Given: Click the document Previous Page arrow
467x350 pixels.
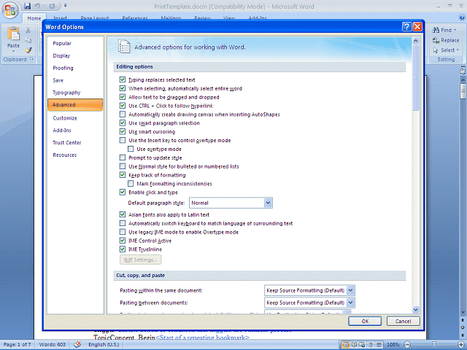Looking at the screenshot, I should (463, 320).
